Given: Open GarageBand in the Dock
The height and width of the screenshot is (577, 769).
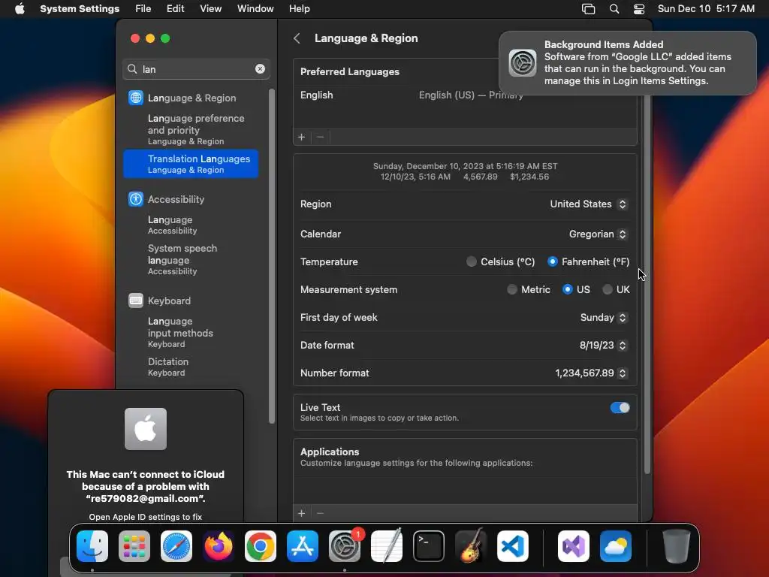Looking at the screenshot, I should coord(471,546).
